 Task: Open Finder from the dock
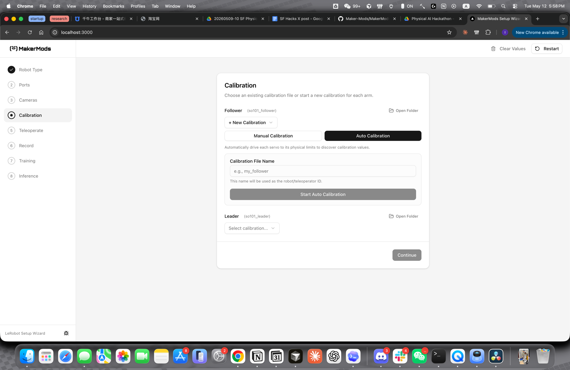click(x=27, y=356)
